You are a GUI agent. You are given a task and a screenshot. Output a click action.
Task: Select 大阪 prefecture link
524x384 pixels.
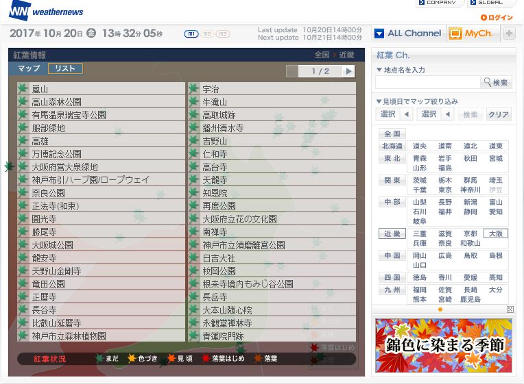pyautogui.click(x=496, y=233)
